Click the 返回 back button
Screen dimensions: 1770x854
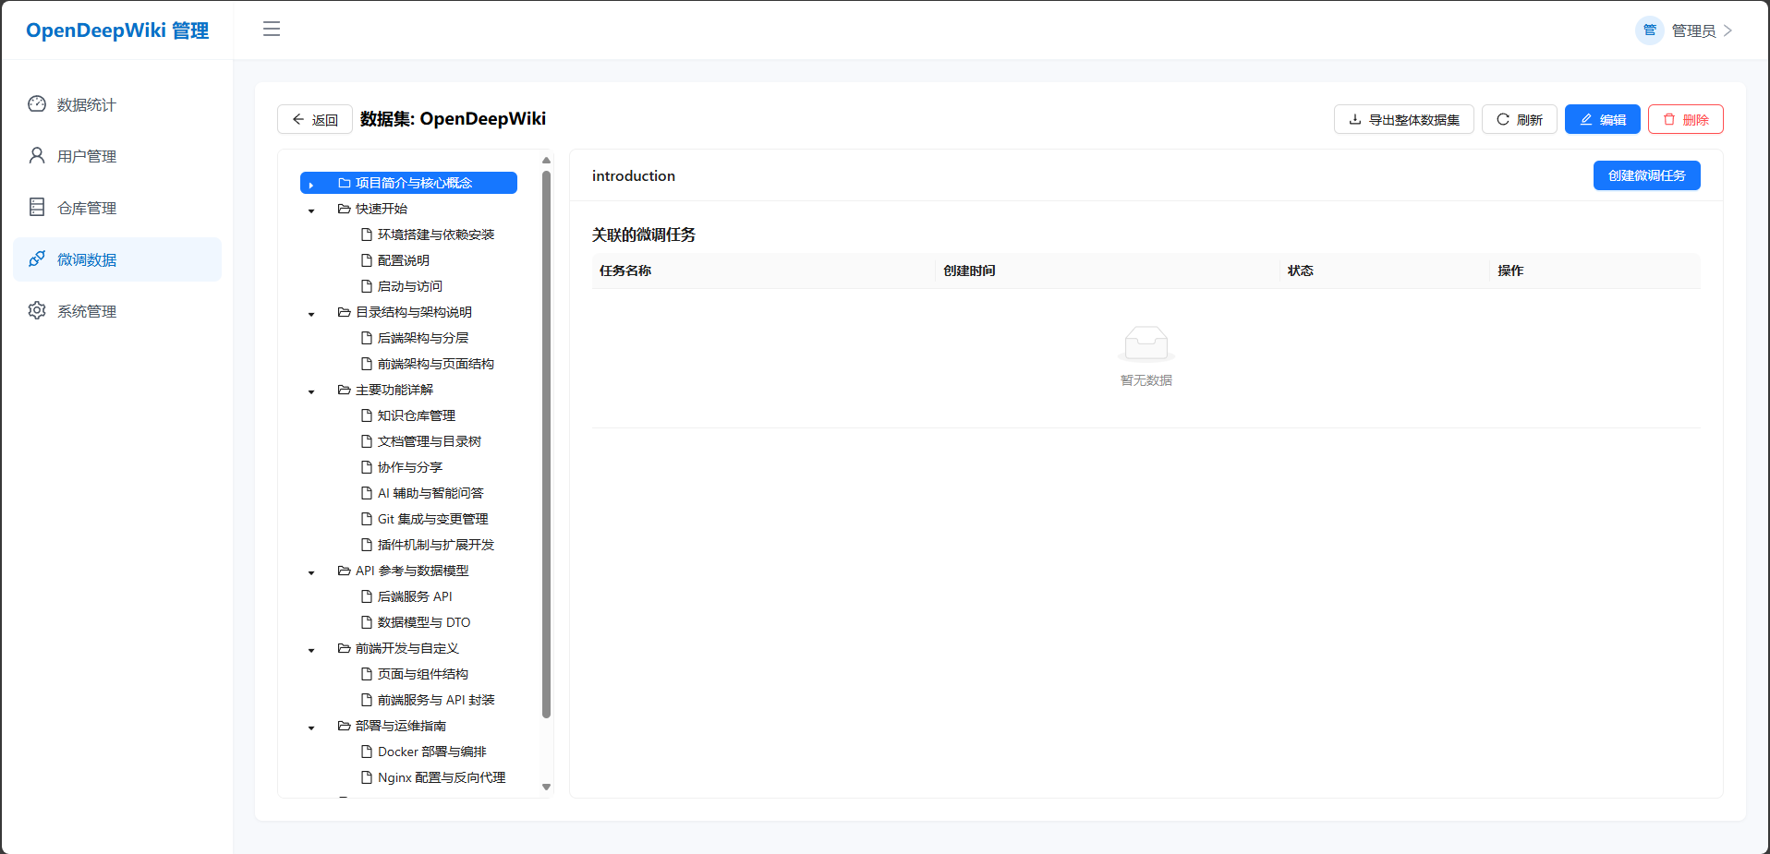point(315,119)
